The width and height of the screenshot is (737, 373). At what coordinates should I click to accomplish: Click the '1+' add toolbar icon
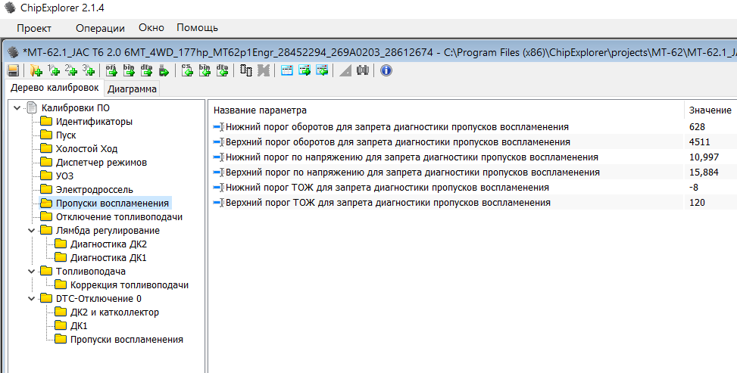53,71
